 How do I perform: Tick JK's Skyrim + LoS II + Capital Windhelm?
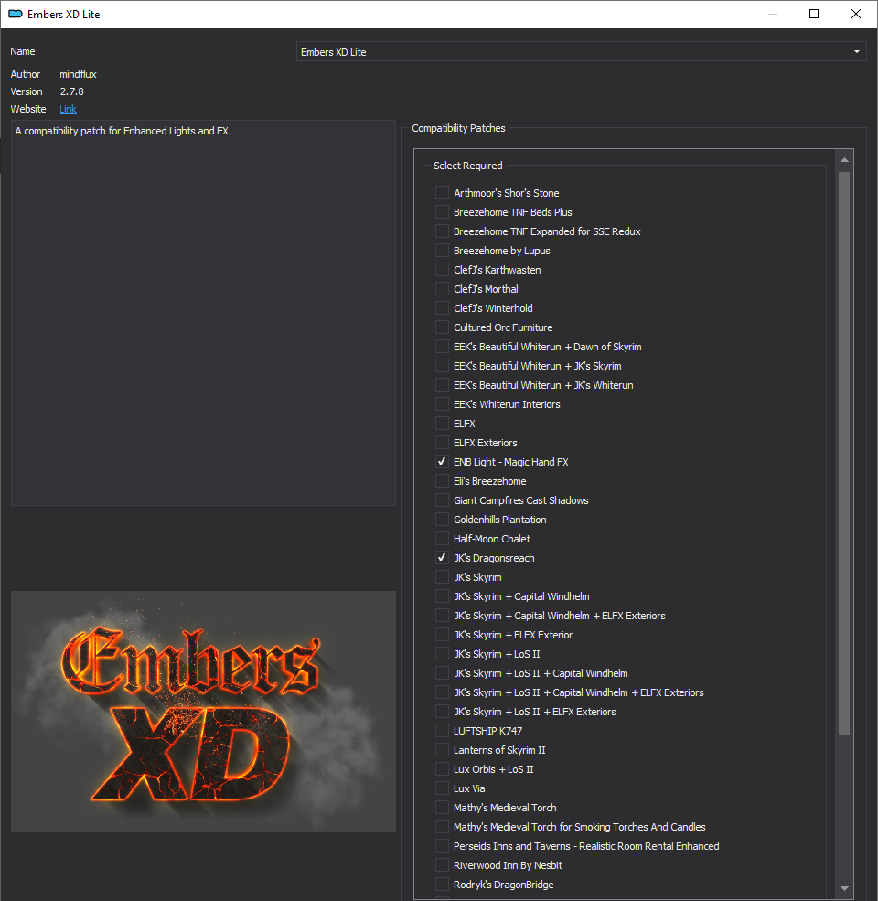click(x=442, y=673)
